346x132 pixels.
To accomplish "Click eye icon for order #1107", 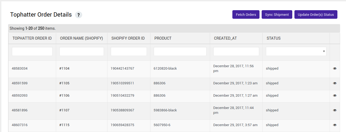I will (x=335, y=110).
